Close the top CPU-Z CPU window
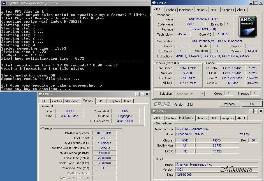 coord(261,3)
